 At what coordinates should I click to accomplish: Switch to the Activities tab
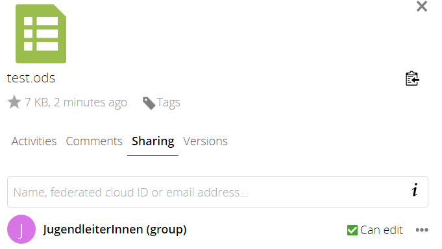pos(34,141)
